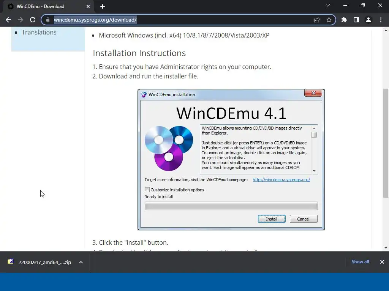Go back to the previous page
Image resolution: width=389 pixels, height=291 pixels.
[x=8, y=20]
